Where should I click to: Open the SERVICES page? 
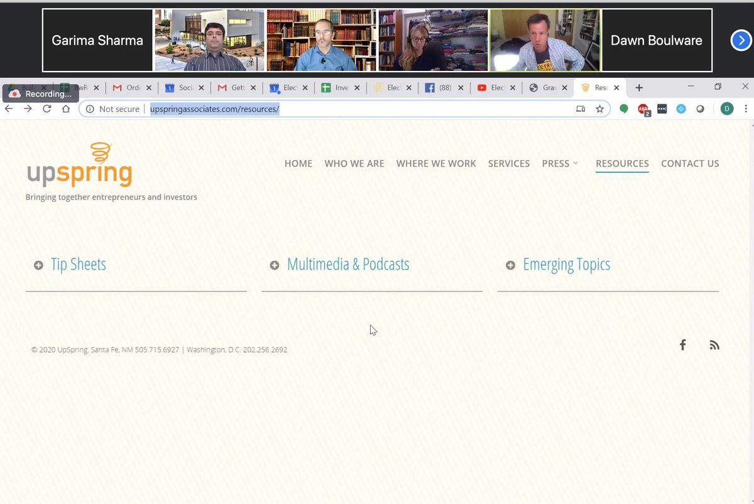[509, 163]
